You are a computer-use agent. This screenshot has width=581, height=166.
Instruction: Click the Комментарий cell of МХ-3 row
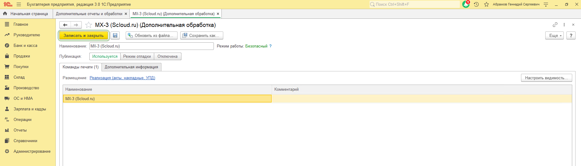[422, 99]
